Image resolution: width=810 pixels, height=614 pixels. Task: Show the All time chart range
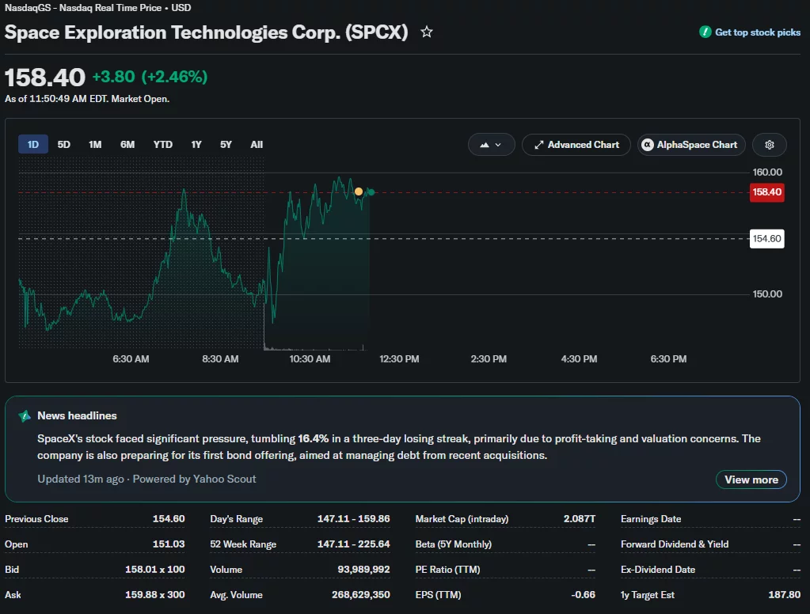click(x=257, y=145)
